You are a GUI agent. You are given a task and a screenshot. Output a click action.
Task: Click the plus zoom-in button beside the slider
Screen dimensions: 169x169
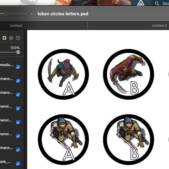32,14
